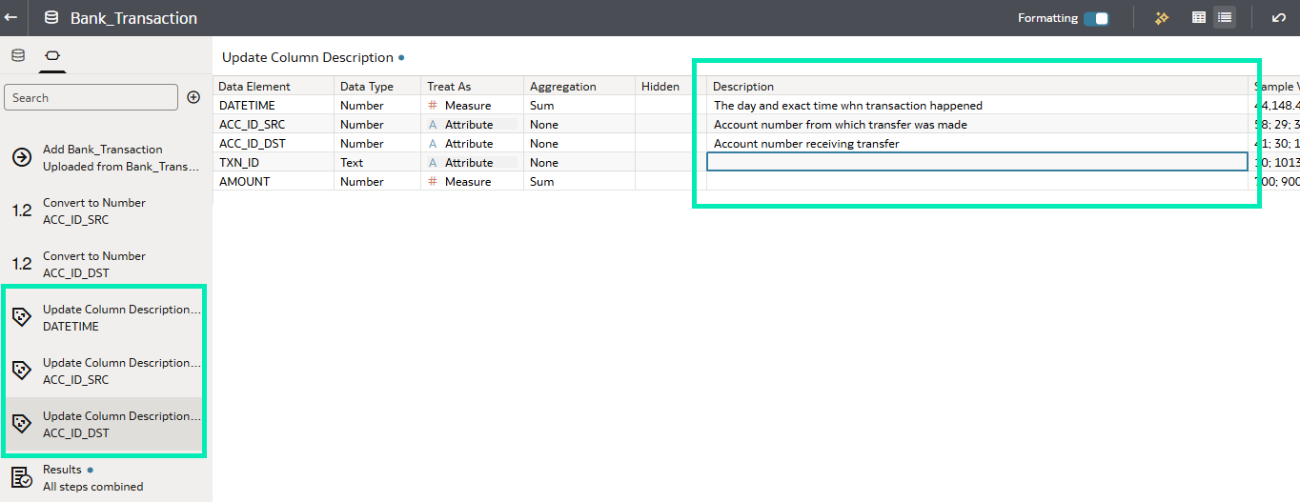Screen dimensions: 1300x502
Task: Open the preparation script steps tab
Action: click(x=51, y=56)
